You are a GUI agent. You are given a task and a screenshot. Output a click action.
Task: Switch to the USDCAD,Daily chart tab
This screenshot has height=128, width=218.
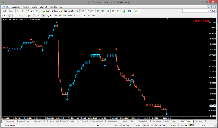[10, 121]
